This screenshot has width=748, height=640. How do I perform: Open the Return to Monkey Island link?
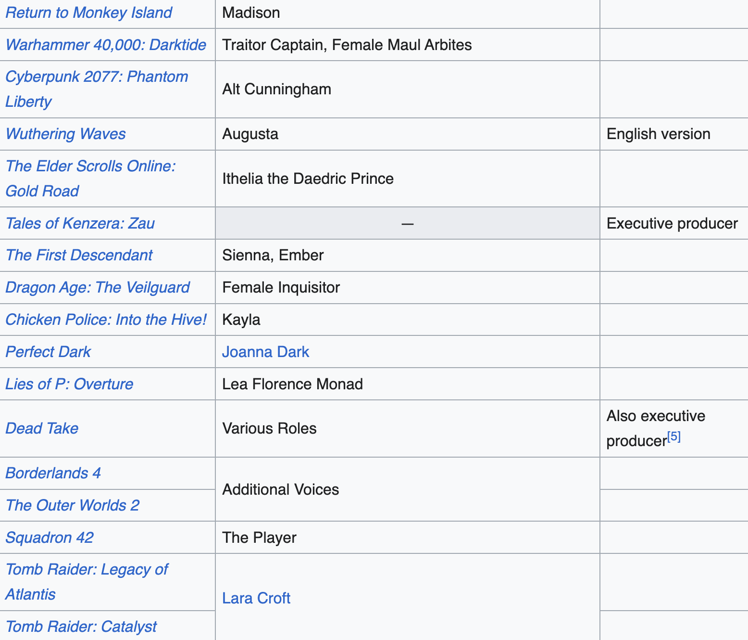point(88,13)
